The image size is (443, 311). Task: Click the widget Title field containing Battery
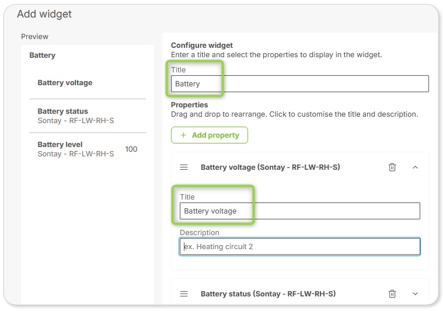tap(300, 83)
